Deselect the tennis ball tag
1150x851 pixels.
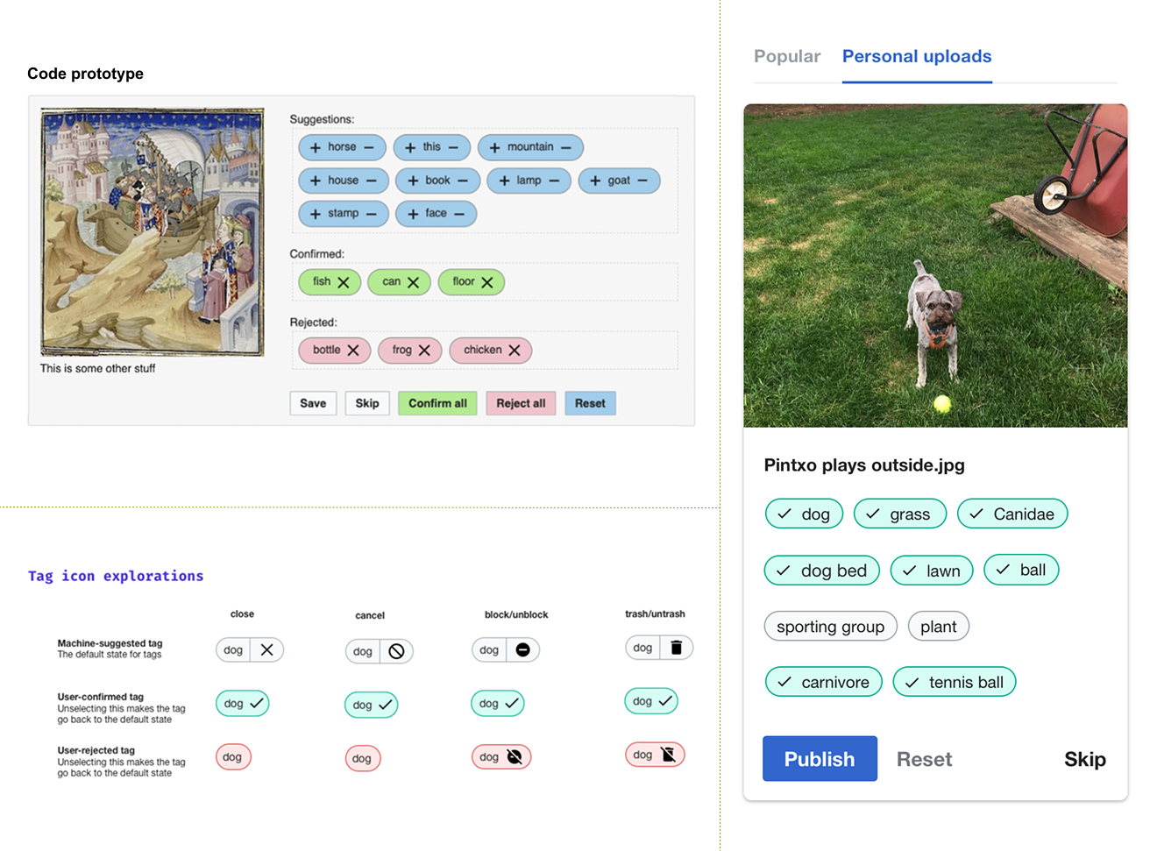pos(955,682)
